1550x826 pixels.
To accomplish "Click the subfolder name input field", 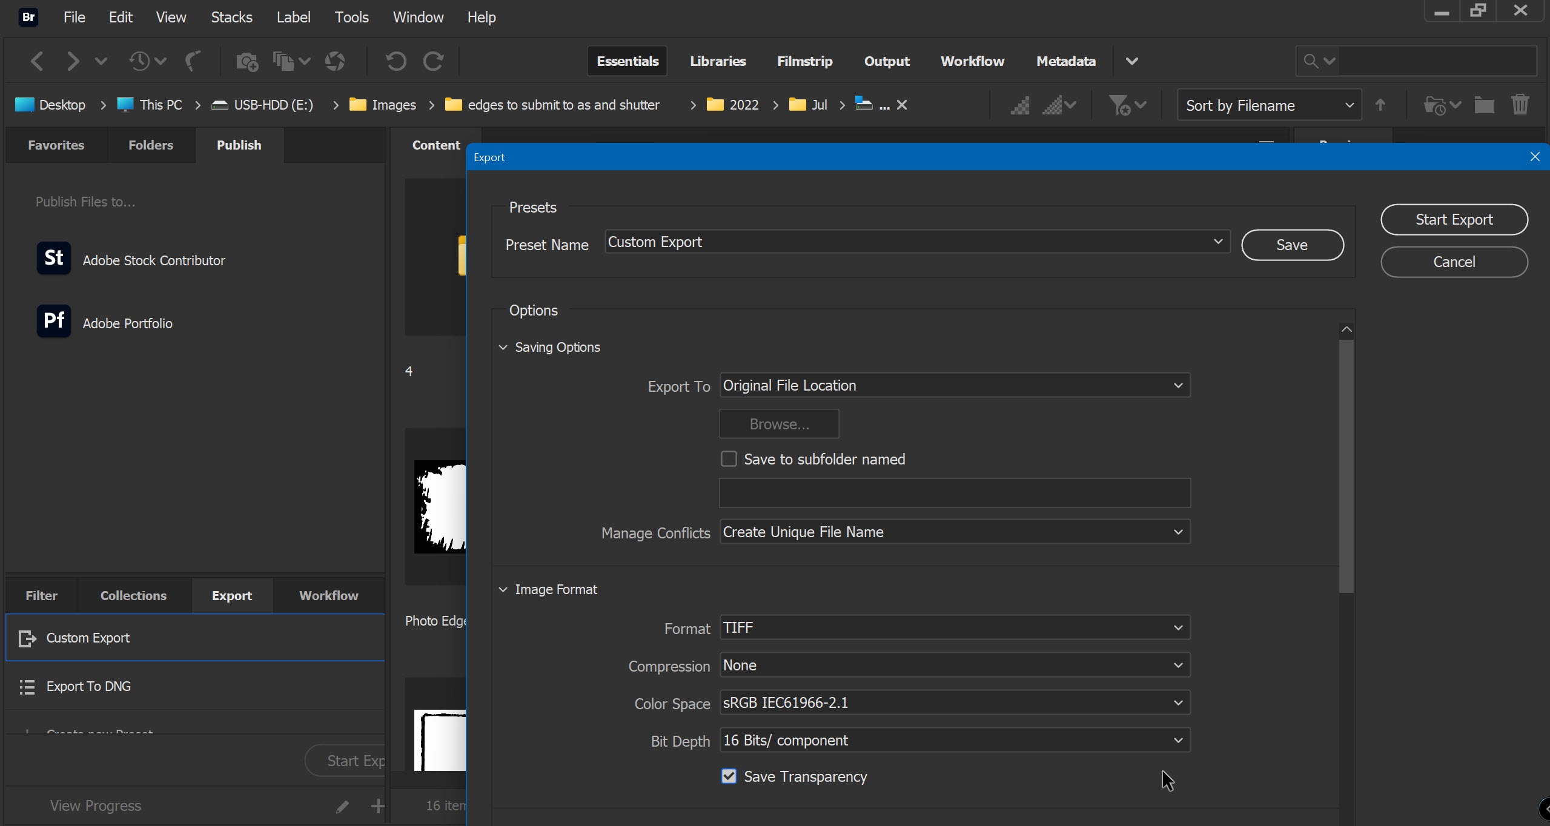I will (x=953, y=494).
